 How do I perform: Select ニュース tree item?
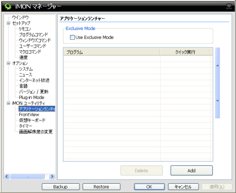pyautogui.click(x=26, y=74)
